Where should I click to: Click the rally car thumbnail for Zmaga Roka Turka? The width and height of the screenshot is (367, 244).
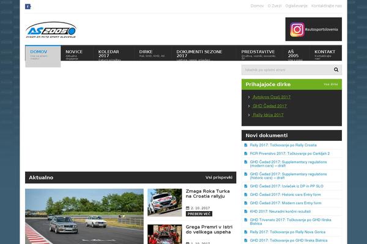[x=165, y=203]
